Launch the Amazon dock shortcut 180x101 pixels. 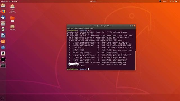coord(3,53)
